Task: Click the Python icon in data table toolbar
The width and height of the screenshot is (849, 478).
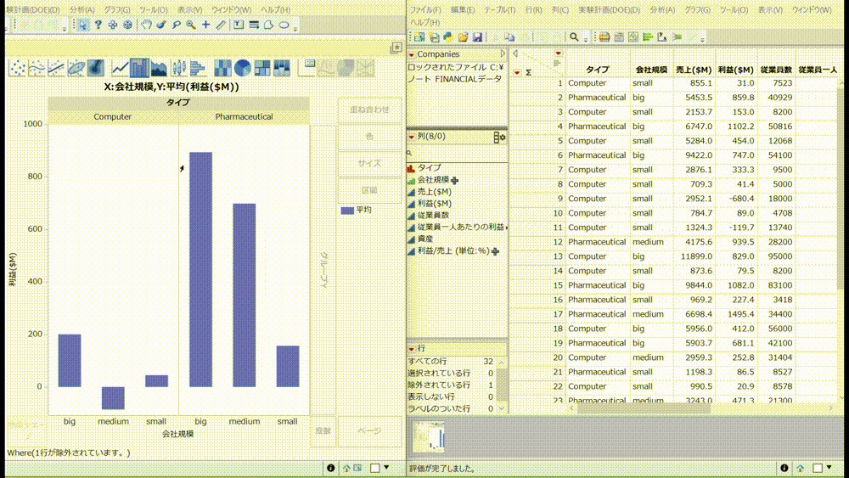Action: tap(448, 37)
